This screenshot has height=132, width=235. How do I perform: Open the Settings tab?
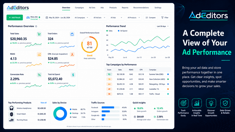tap(158, 8)
